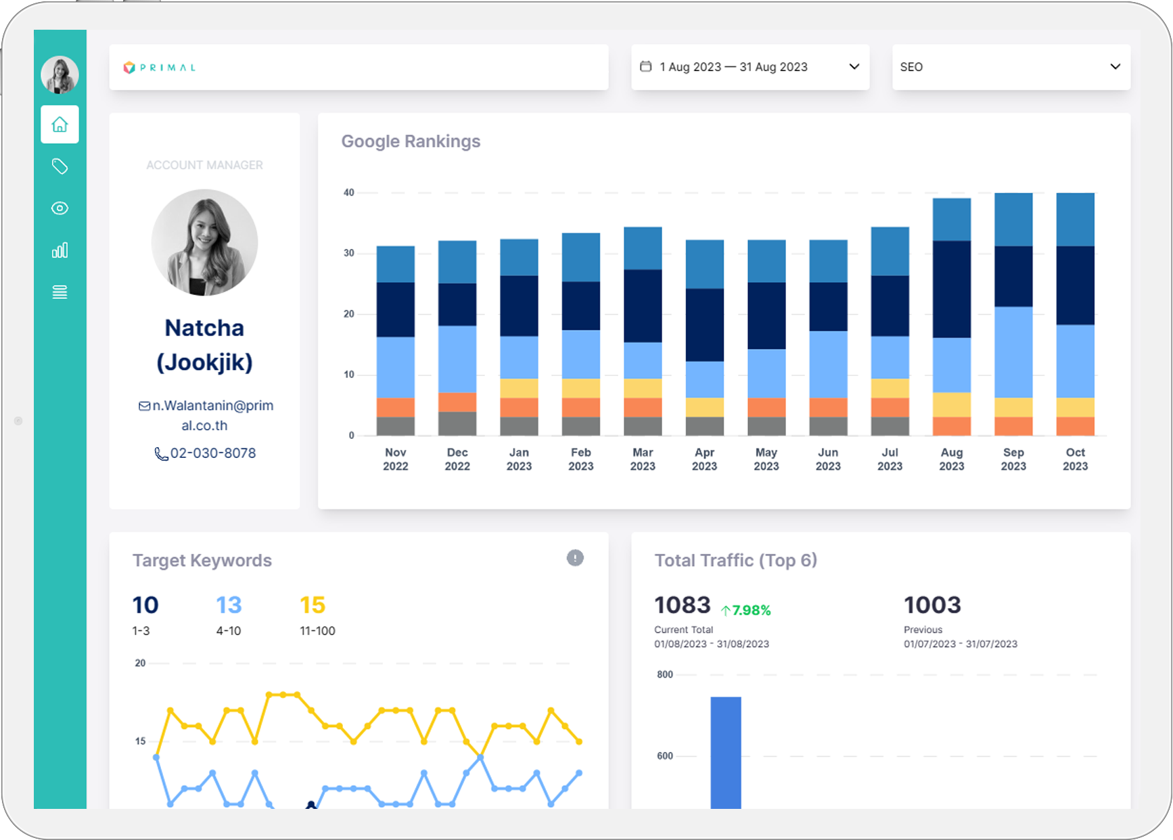Select the Nov 2022 bar in Google Rankings
Screen dimensions: 1173x840
pyautogui.click(x=395, y=341)
